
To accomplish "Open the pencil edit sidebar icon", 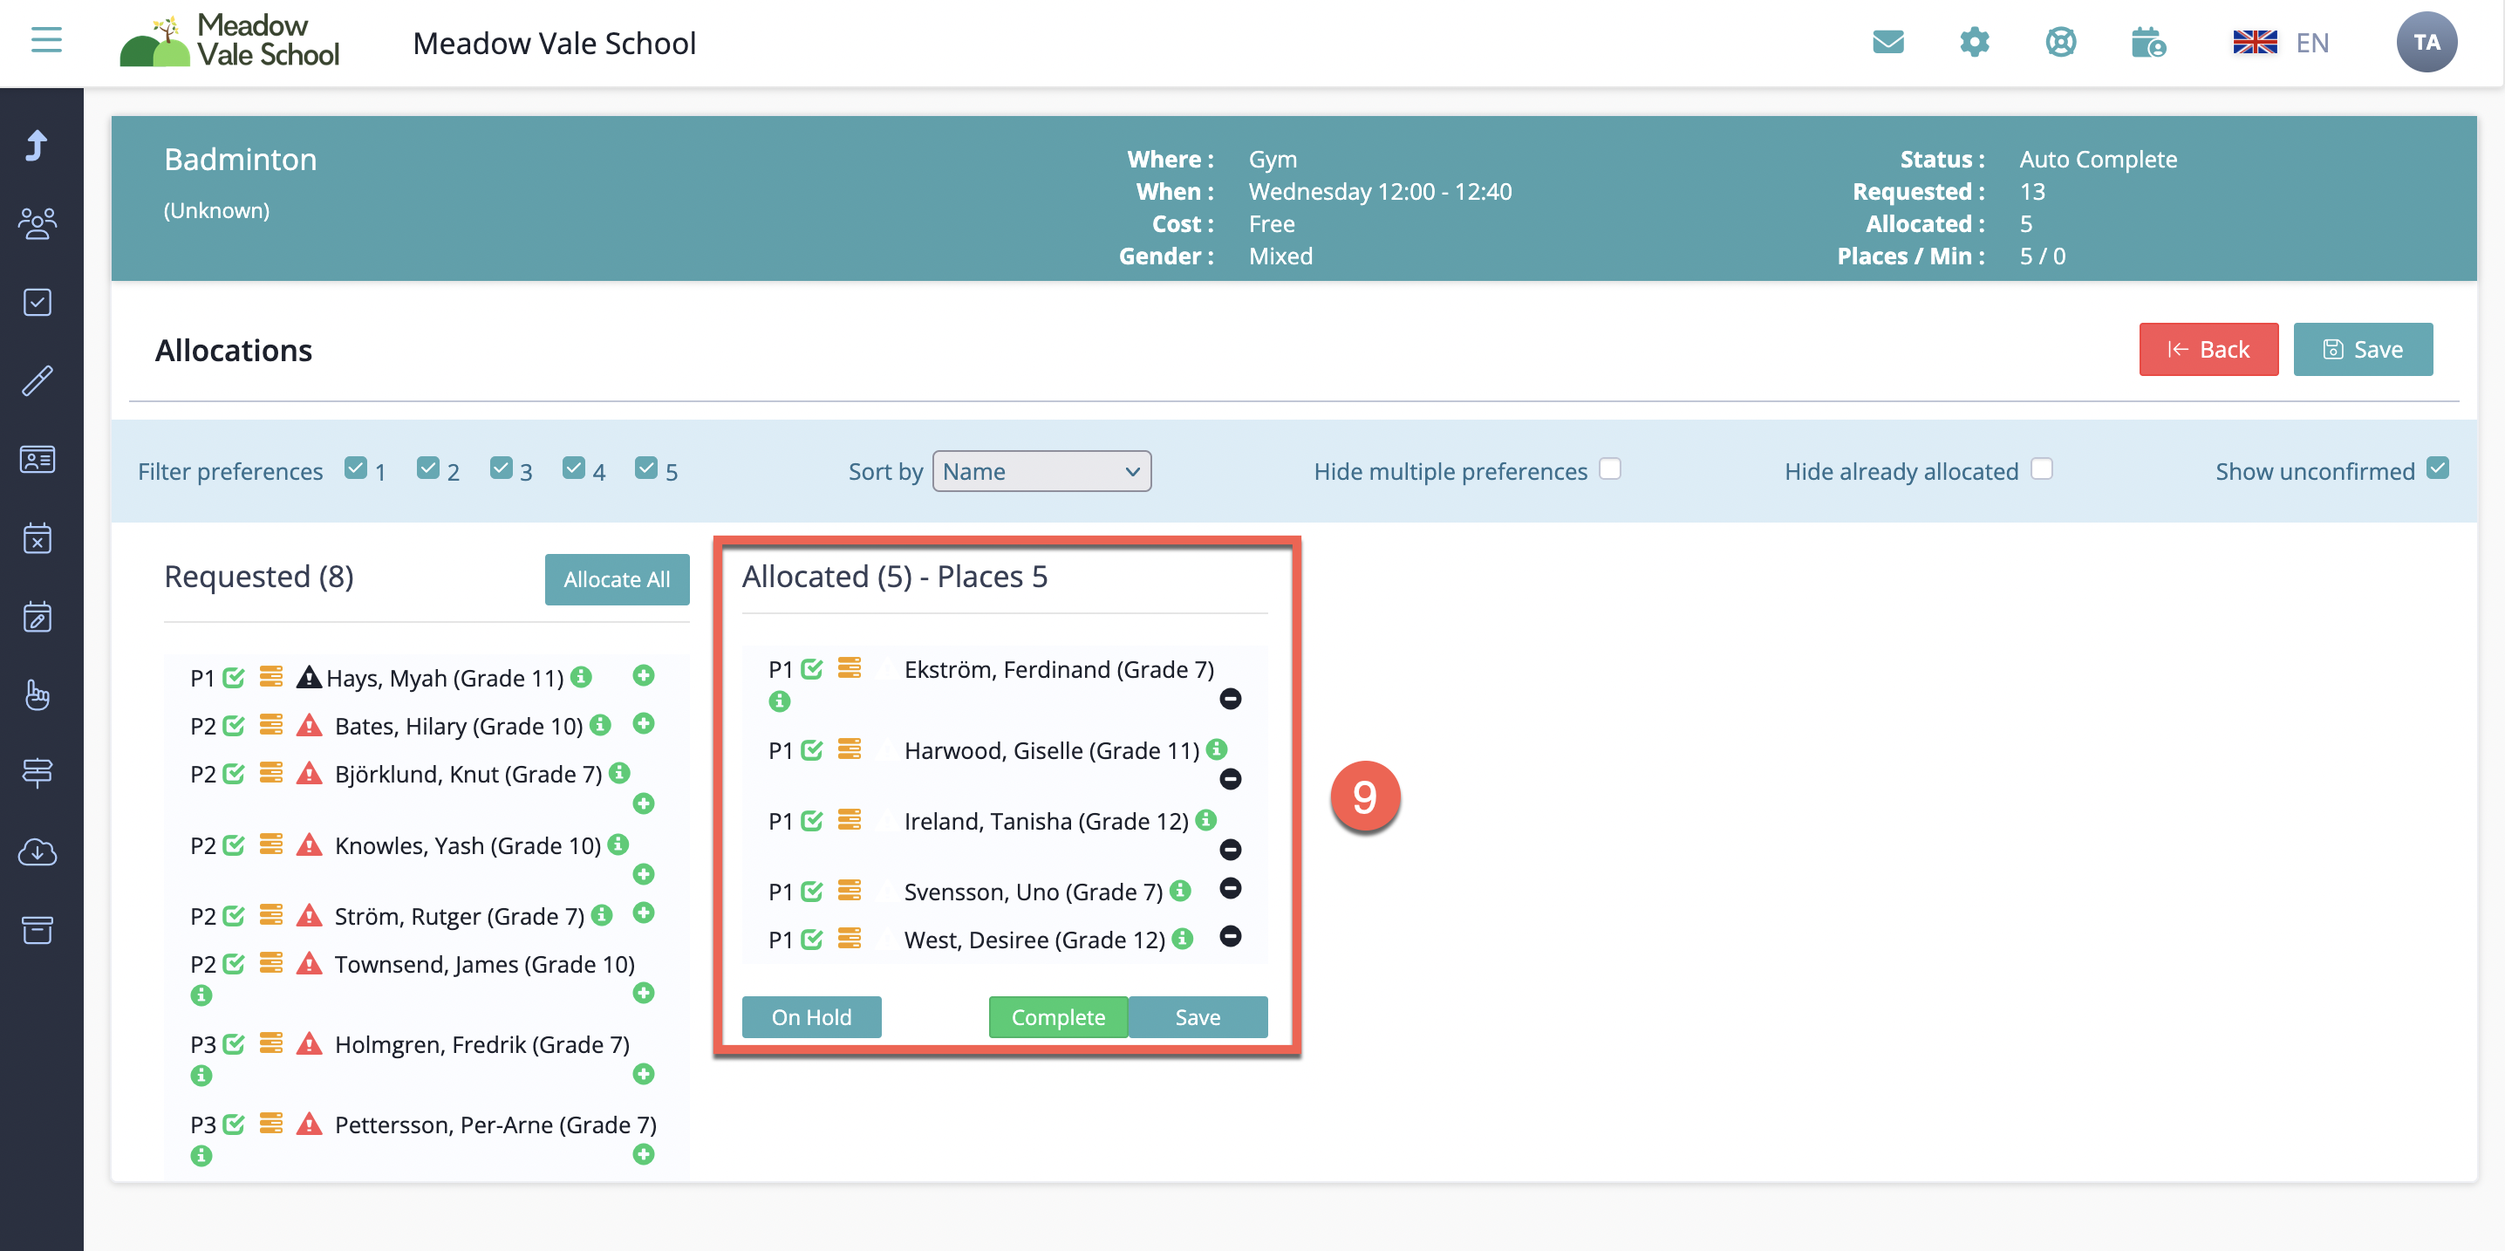I will [37, 380].
